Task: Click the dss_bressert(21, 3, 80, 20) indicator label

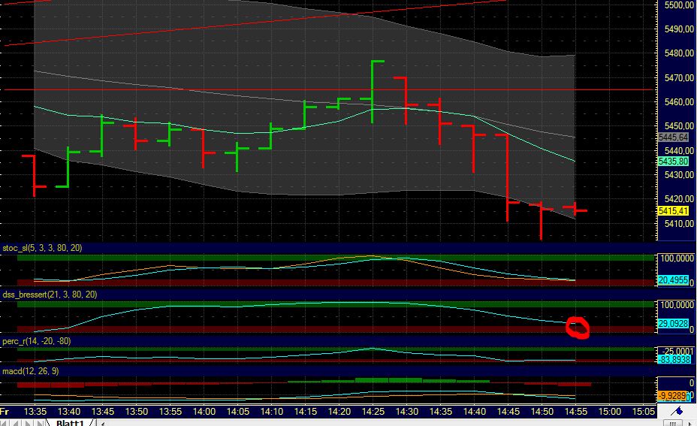Action: 50,295
